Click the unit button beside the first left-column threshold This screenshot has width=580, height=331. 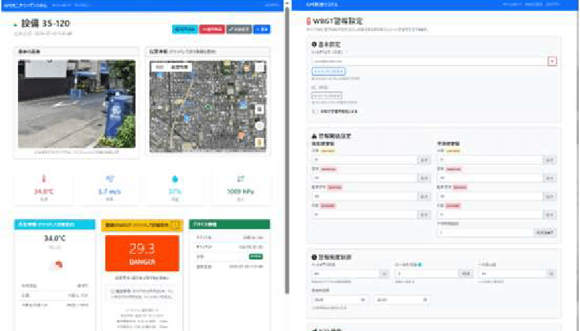(x=424, y=160)
